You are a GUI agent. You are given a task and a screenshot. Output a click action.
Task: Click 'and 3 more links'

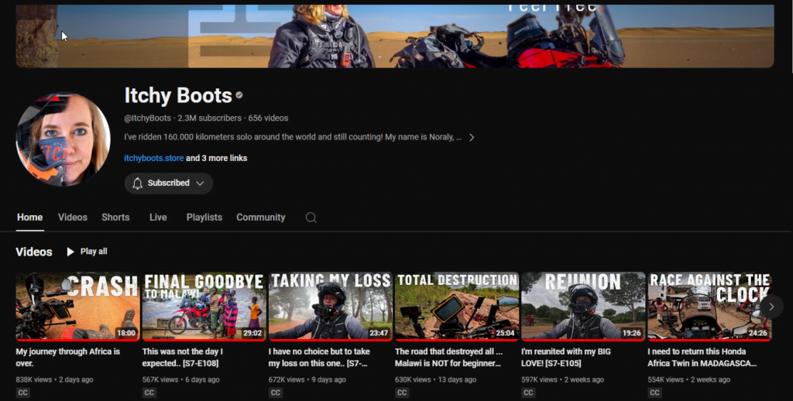[x=217, y=158]
